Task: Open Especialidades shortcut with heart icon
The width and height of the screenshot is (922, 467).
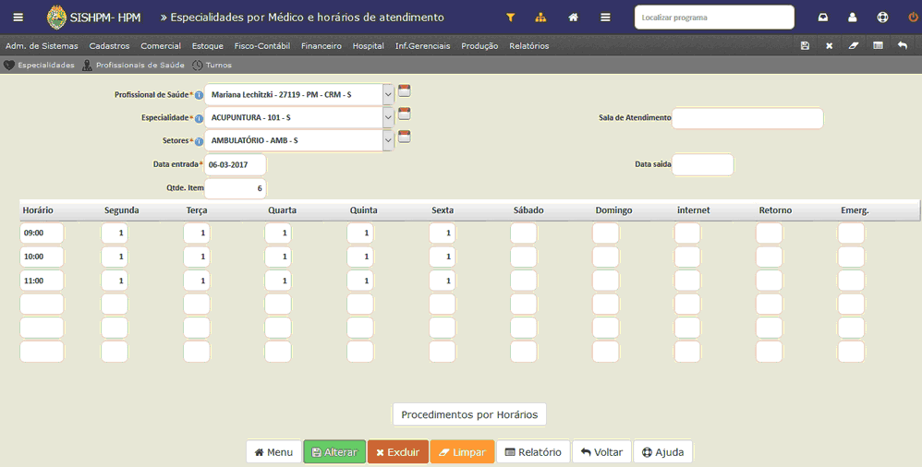Action: pyautogui.click(x=39, y=66)
